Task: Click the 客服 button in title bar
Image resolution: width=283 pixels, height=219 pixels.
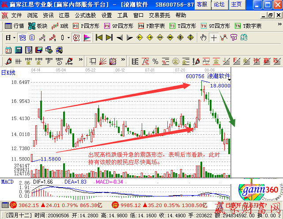Action: click(x=201, y=4)
